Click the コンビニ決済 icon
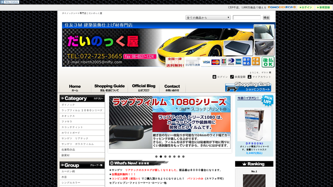The width and height of the screenshot is (333, 187). [192, 62]
